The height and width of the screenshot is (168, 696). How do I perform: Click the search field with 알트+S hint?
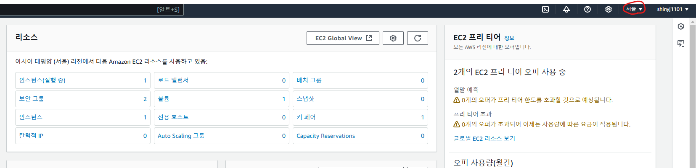(91, 9)
